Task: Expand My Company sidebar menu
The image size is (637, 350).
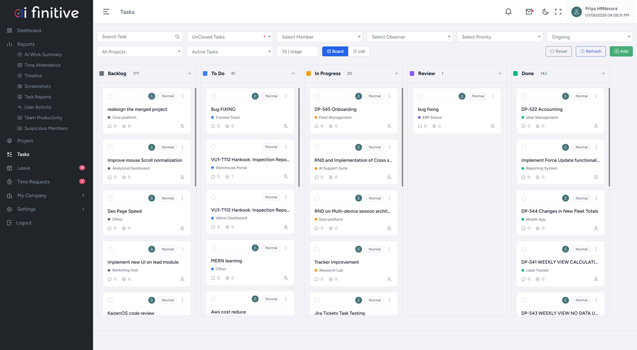Action: (46, 195)
